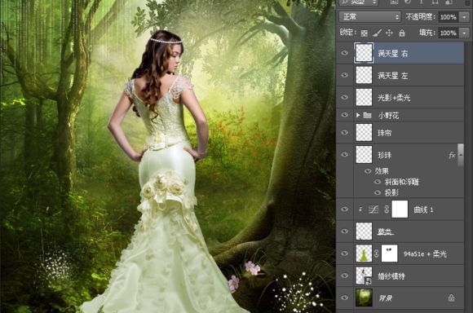Hide the 珠帘 layer
473x313 pixels.
tap(344, 132)
